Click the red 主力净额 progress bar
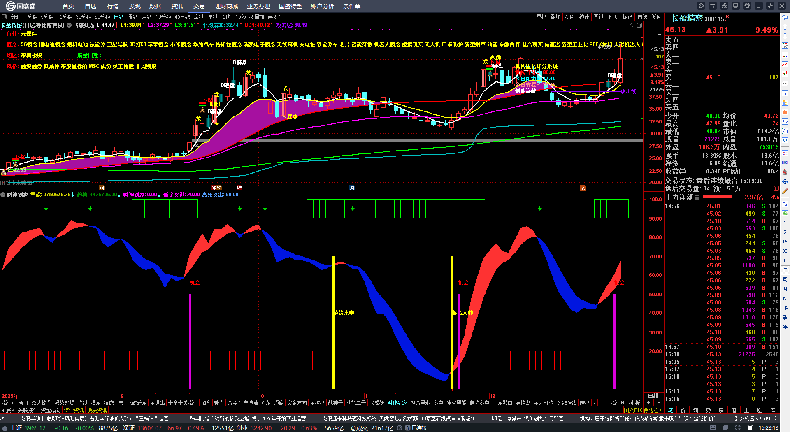 (x=717, y=197)
